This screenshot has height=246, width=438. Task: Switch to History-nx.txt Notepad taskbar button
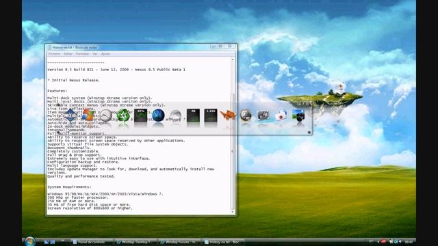[224, 242]
